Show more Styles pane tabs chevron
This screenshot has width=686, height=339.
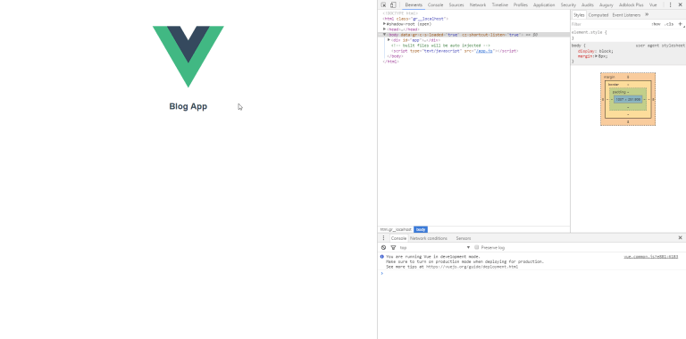[647, 15]
